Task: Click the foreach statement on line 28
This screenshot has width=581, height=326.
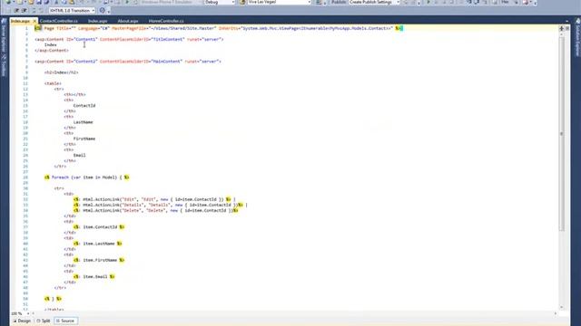Action: coord(87,177)
